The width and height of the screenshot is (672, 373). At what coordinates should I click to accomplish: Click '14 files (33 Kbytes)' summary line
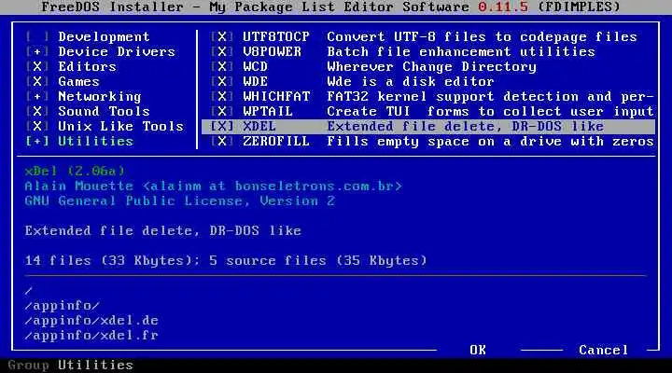(x=226, y=261)
